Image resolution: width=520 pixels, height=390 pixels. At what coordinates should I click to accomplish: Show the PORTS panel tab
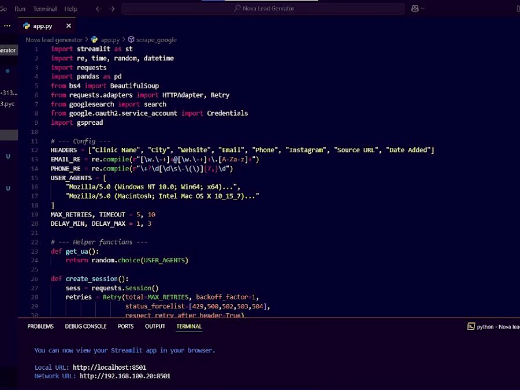(126, 326)
